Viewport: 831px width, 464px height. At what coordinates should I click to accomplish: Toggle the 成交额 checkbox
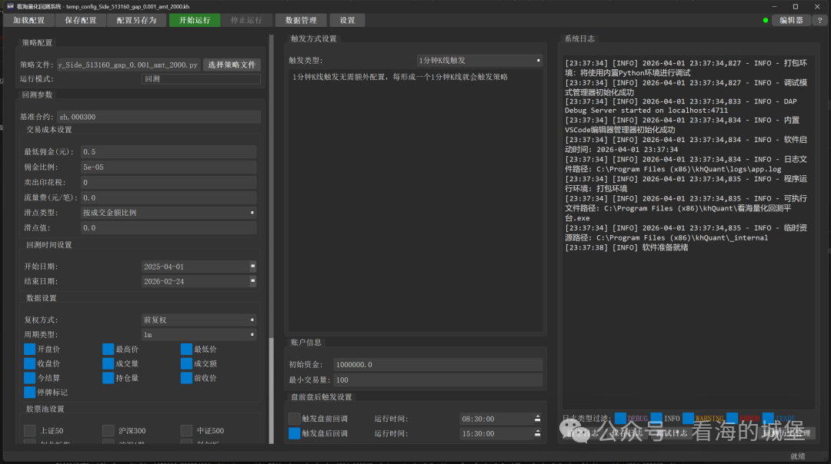(x=186, y=363)
